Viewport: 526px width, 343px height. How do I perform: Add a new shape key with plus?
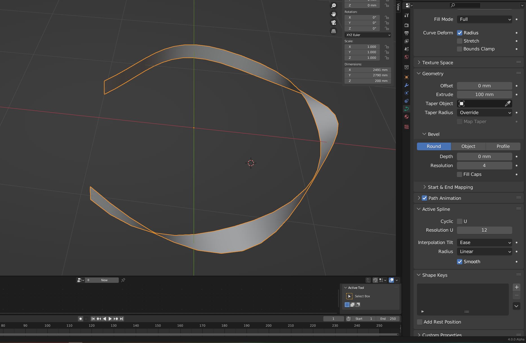(516, 287)
